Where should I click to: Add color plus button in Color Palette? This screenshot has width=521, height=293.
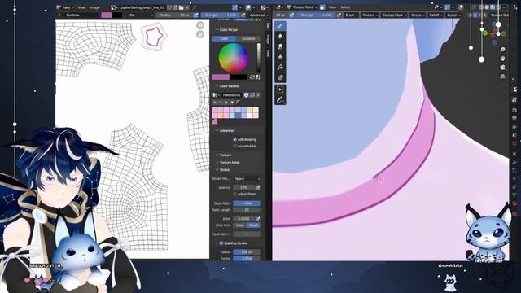(215, 103)
